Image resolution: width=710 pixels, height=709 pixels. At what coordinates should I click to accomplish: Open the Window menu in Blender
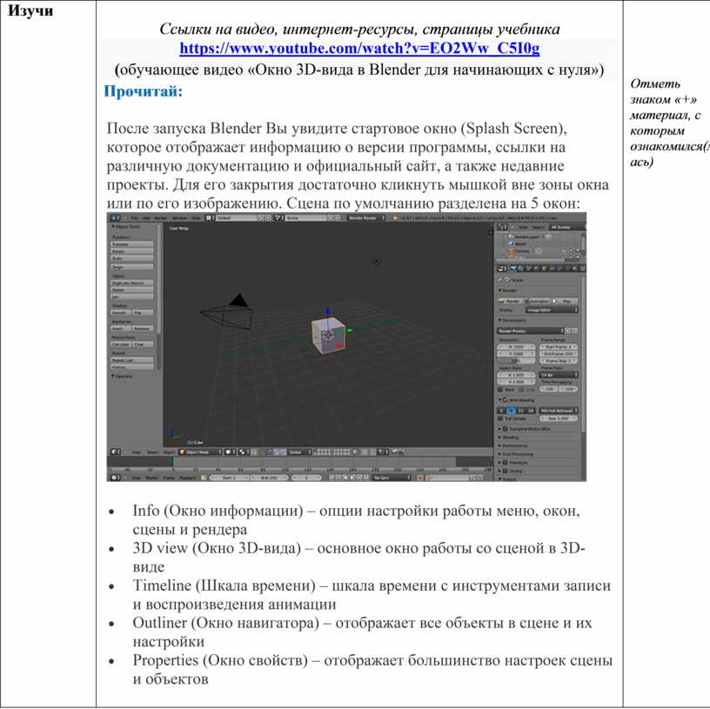180,217
